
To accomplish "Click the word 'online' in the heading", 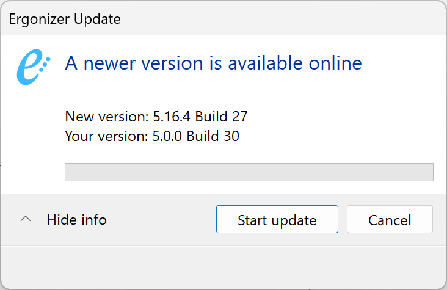I will [x=335, y=63].
